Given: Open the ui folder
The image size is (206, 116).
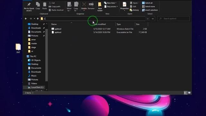Looking at the screenshot, I should 32,51.
